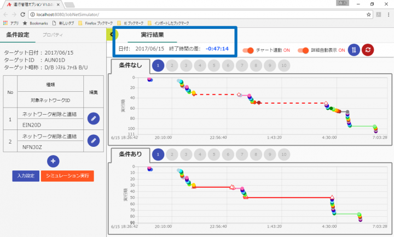
Task: Edit condition row 2 NFN30Z pencil icon
Action: tap(94, 141)
